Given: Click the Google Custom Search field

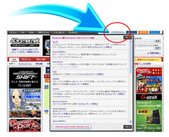Looking at the screenshot, I should 144,42.
